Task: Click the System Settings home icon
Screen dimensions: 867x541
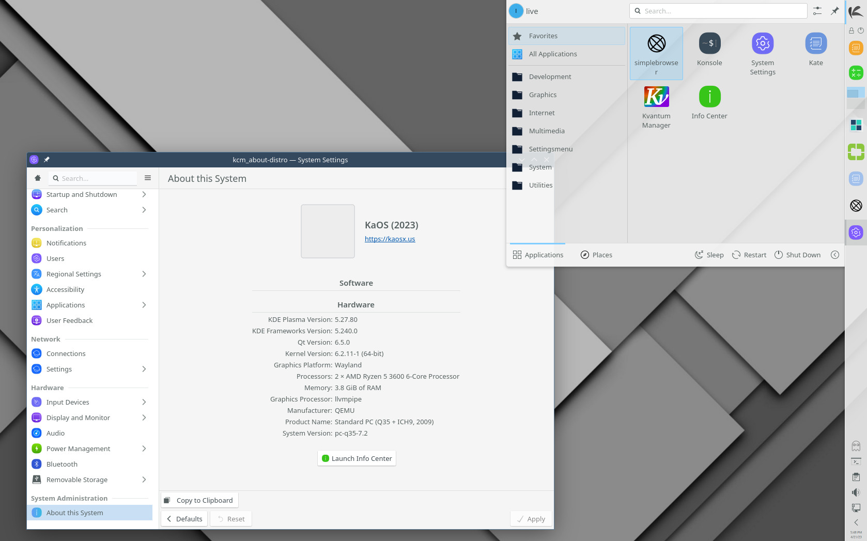Action: 38,178
